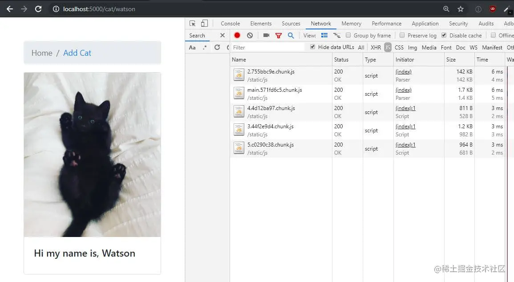
Task: Filter requests by All types
Action: click(361, 48)
